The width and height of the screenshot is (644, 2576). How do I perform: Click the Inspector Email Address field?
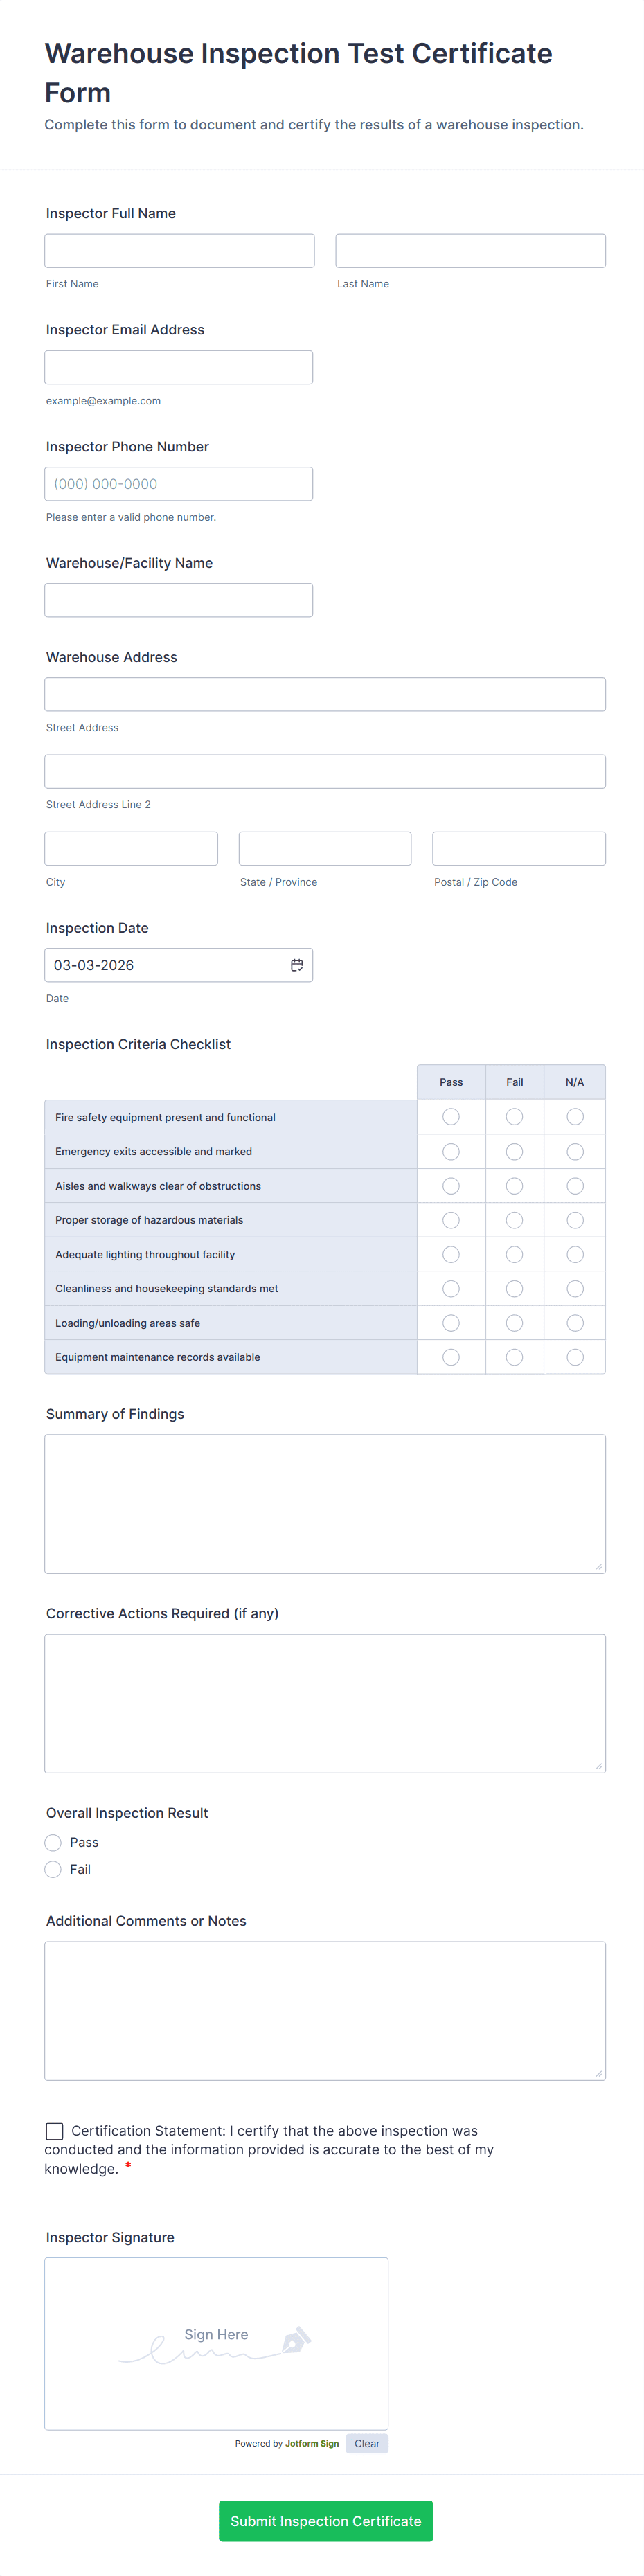[179, 367]
